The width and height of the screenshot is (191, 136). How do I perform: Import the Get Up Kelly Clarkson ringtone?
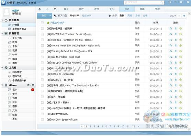[181, 63]
